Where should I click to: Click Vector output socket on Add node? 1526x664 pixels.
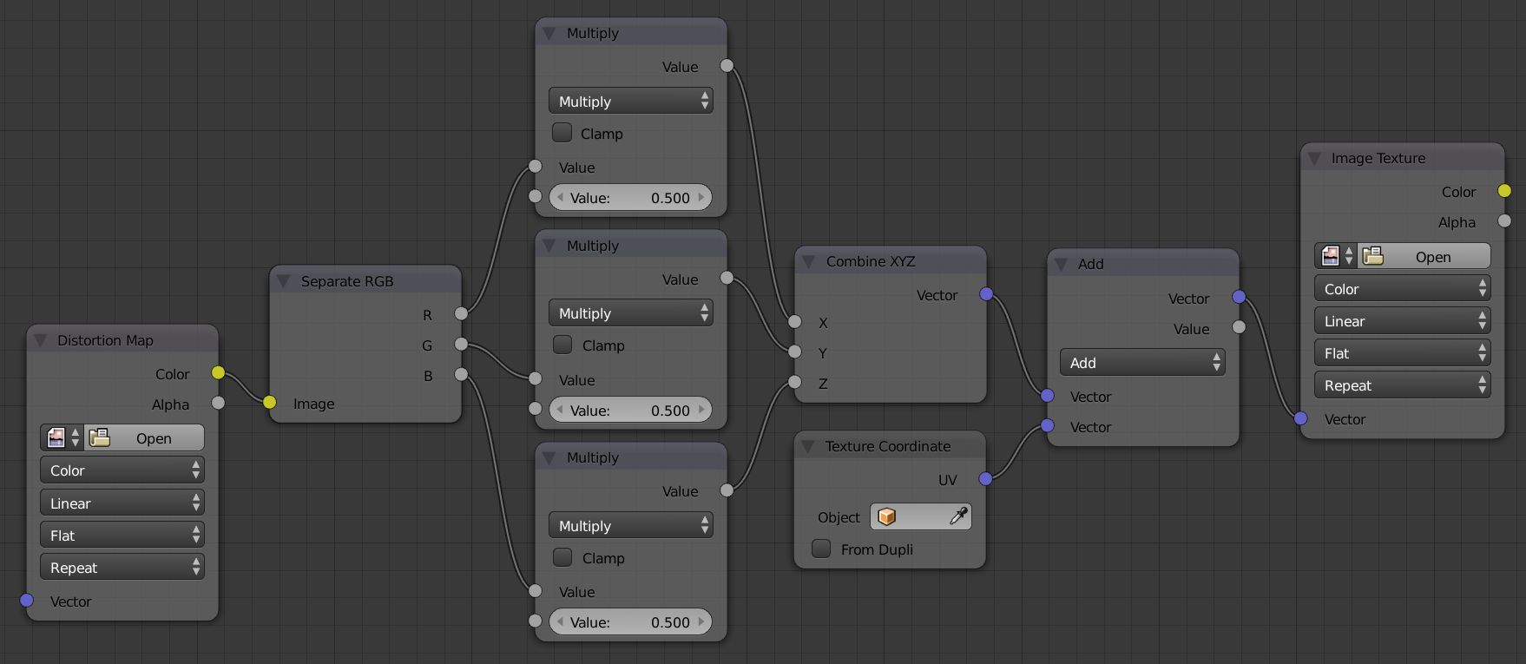point(1239,297)
